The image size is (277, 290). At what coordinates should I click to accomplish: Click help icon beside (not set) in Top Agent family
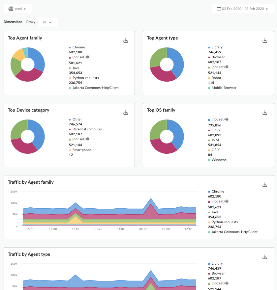coord(88,57)
